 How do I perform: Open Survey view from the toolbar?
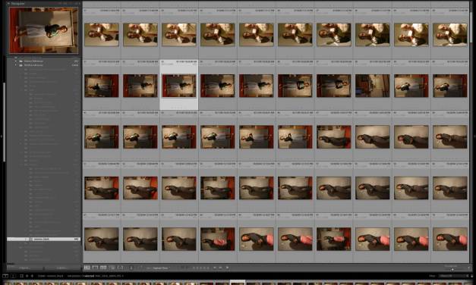click(x=112, y=268)
